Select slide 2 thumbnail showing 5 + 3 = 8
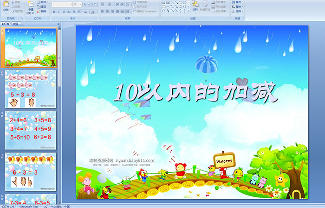 tap(31, 89)
